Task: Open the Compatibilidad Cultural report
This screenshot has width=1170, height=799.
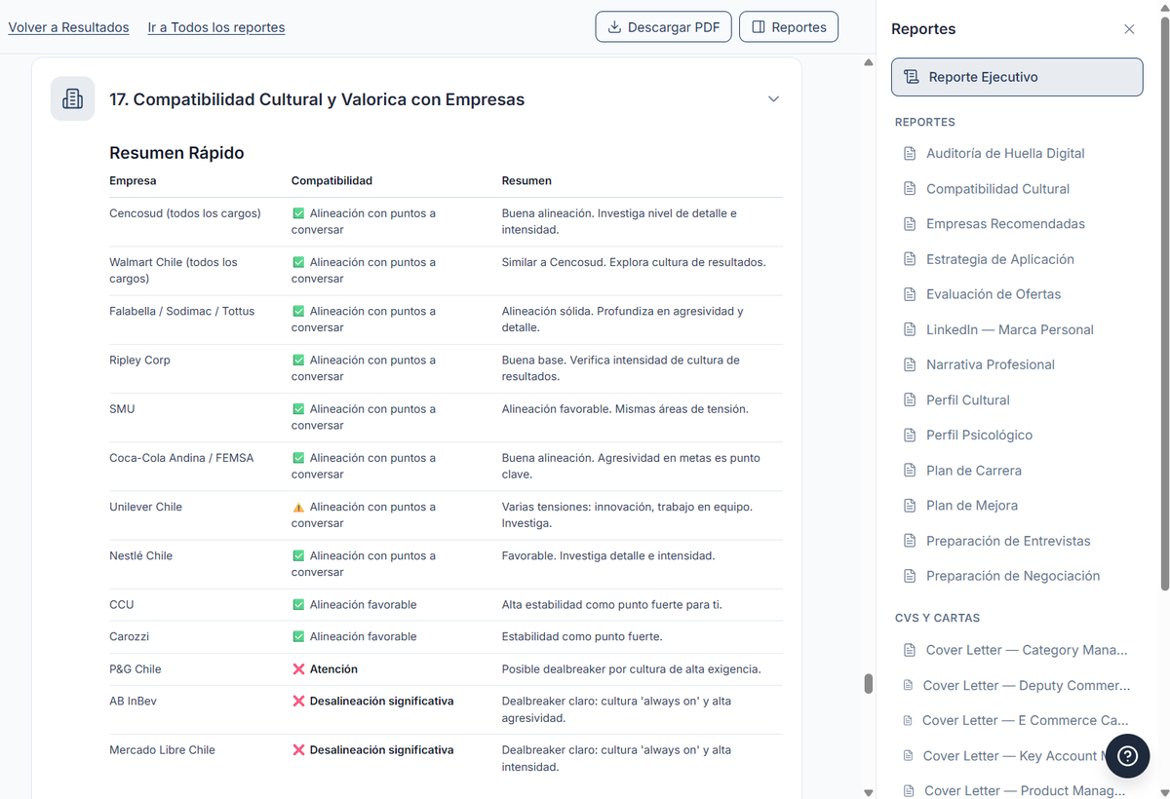Action: pyautogui.click(x=997, y=189)
